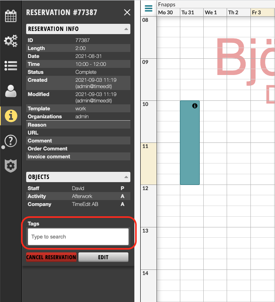
Task: Click the Company object TimeEdit AB
Action: coord(85,204)
